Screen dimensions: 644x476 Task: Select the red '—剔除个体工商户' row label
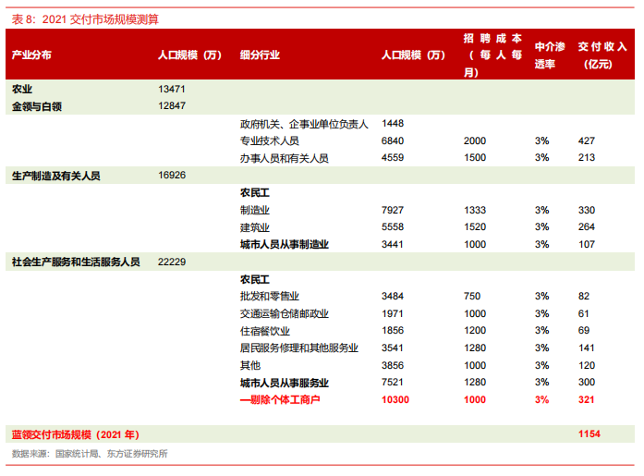click(280, 400)
